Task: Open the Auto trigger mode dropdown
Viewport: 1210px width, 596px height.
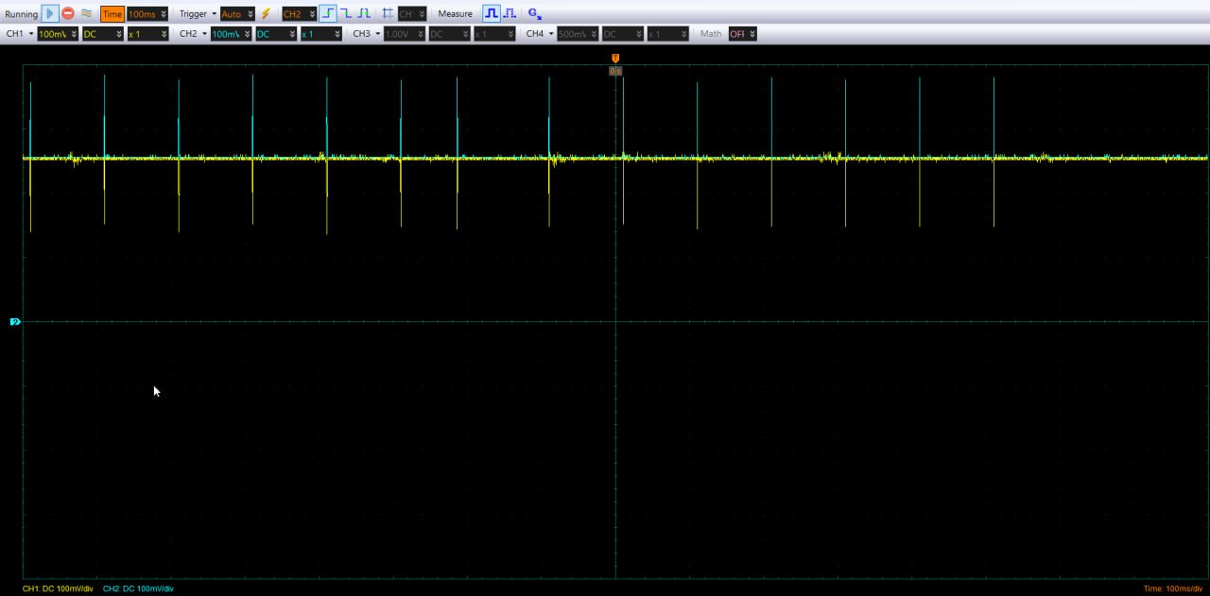Action: click(237, 14)
